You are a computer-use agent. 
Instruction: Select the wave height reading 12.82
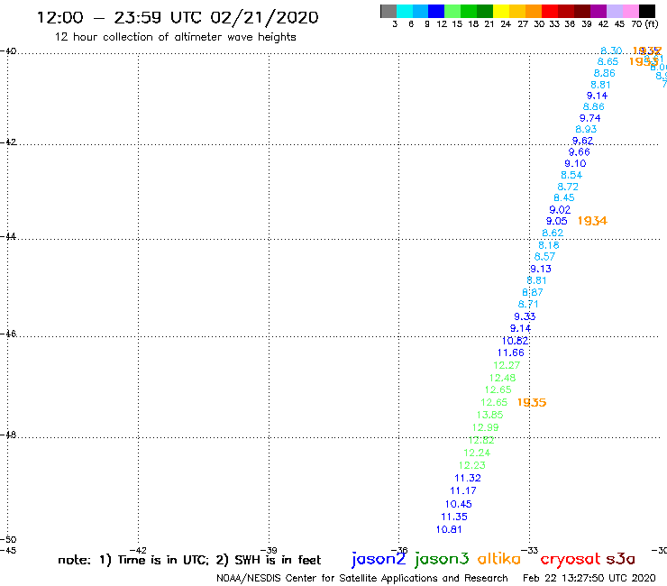coord(481,440)
